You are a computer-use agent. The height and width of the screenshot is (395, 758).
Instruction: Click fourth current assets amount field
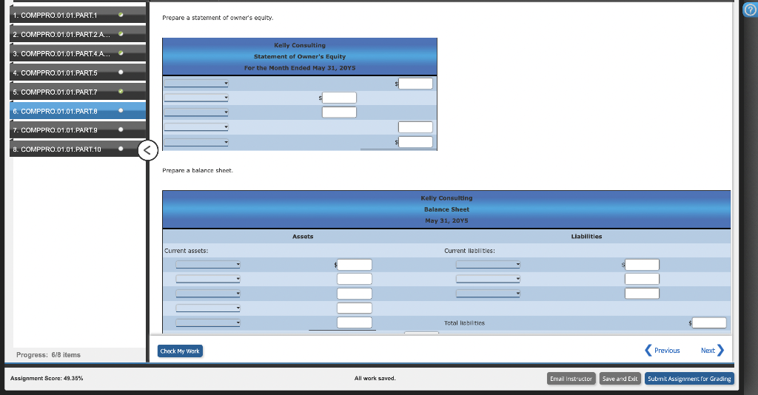click(355, 308)
